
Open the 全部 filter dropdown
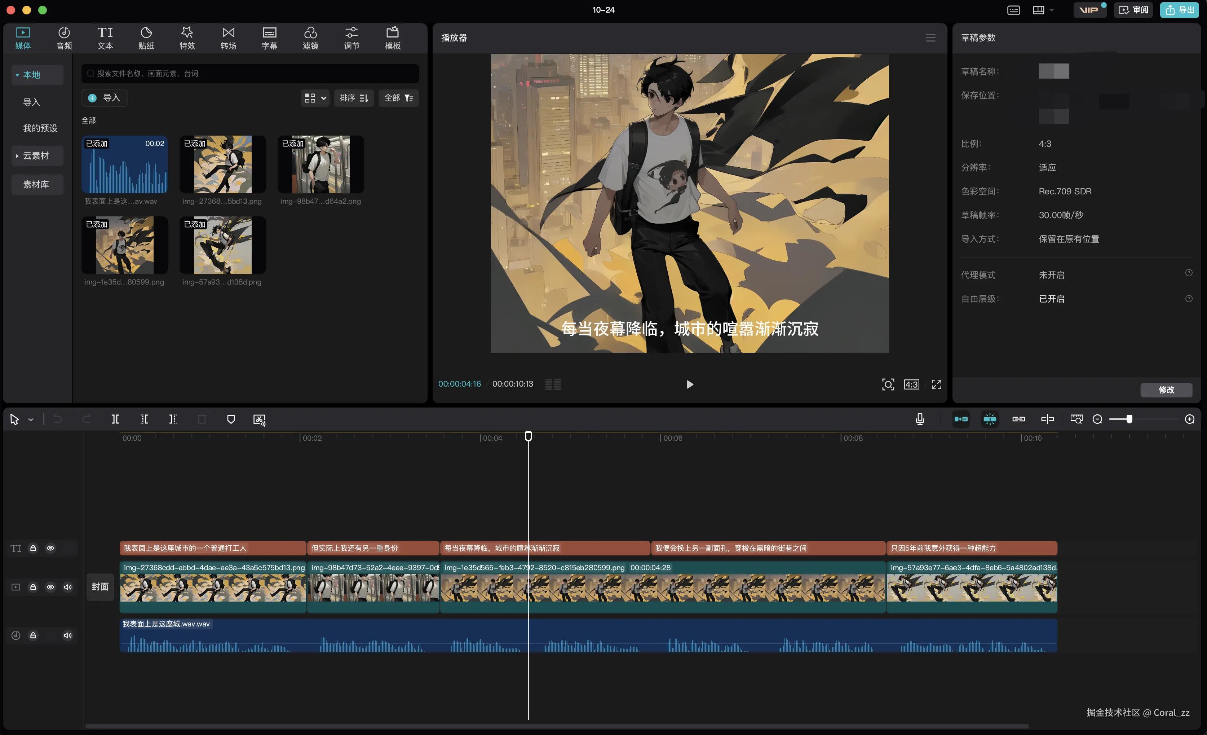pos(398,98)
